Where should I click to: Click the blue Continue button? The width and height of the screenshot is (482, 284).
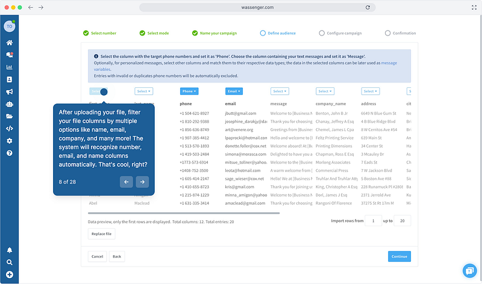[x=399, y=256]
